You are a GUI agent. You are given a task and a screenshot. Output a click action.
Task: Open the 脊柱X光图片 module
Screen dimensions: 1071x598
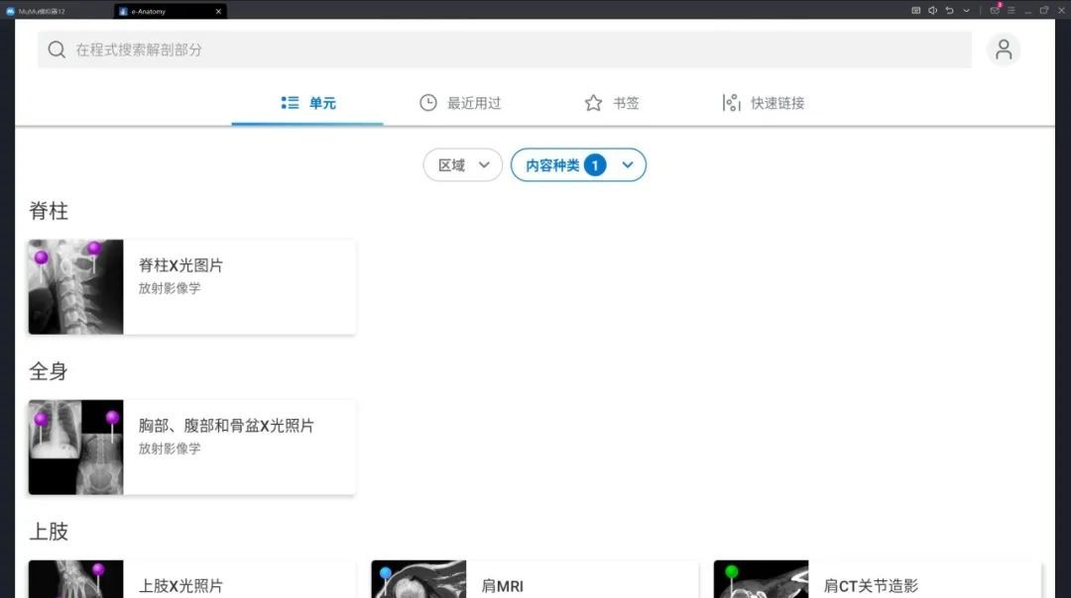(190, 286)
